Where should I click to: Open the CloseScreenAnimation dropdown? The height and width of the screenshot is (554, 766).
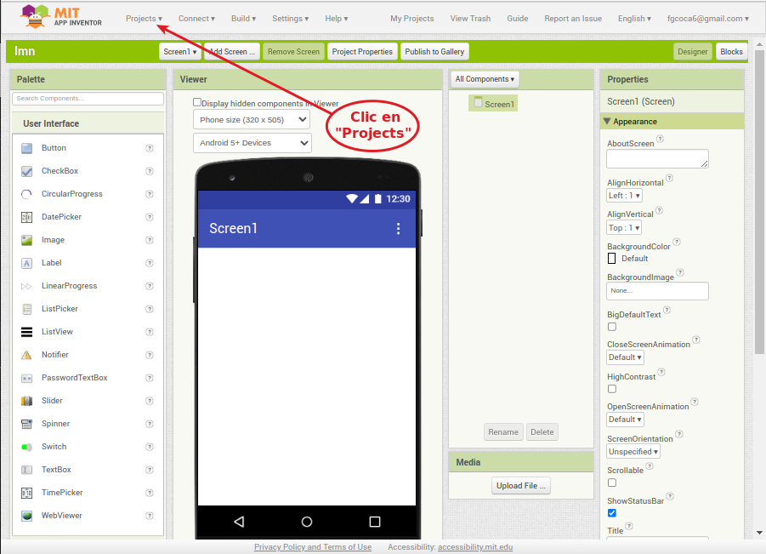pyautogui.click(x=626, y=357)
